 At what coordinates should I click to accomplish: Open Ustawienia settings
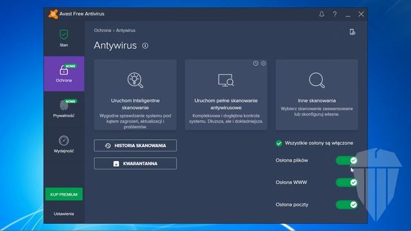point(64,214)
